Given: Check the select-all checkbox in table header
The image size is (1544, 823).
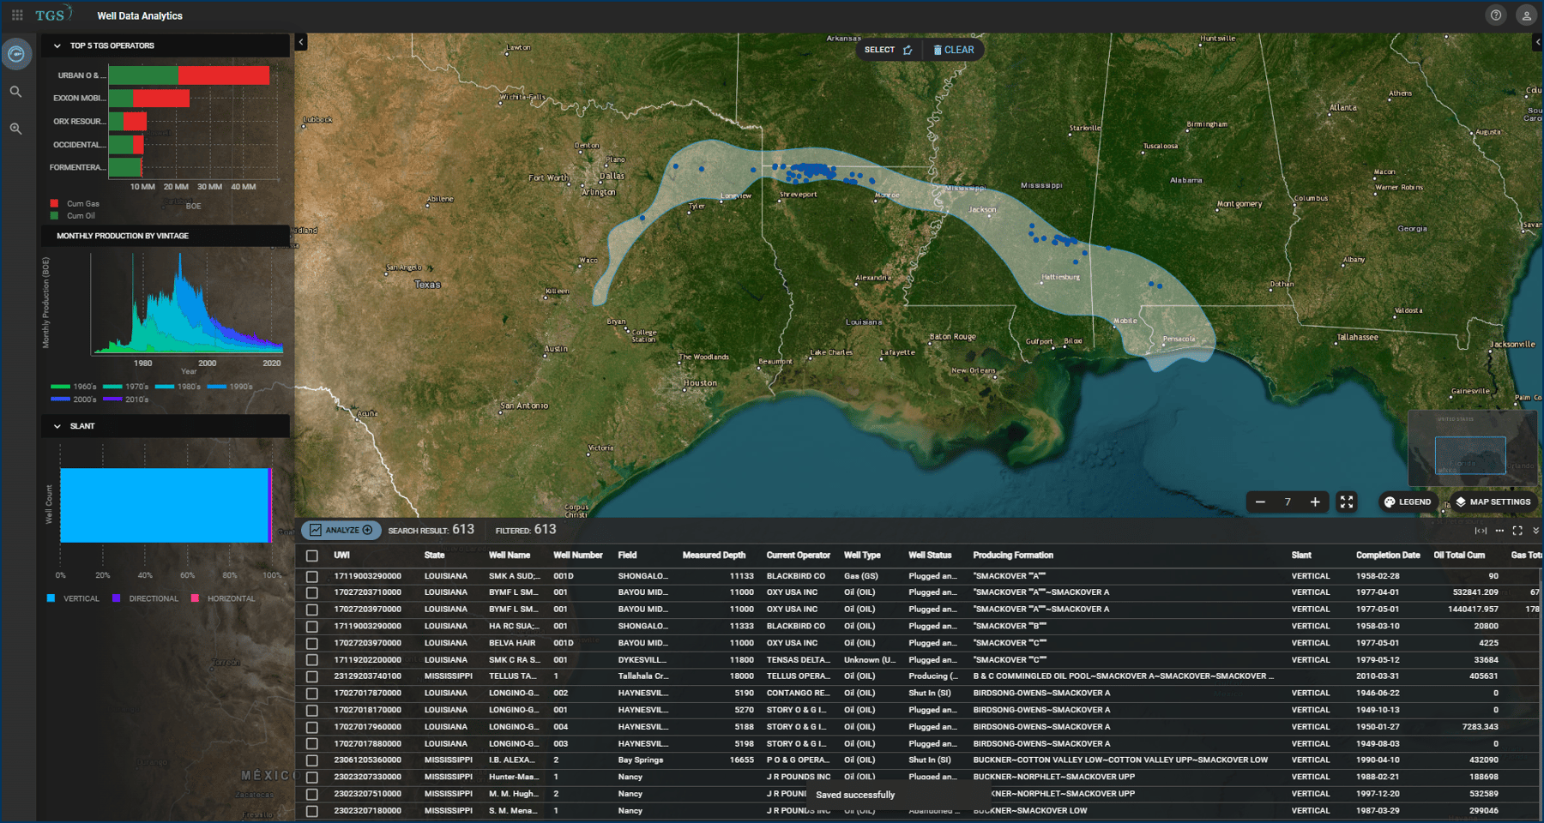Looking at the screenshot, I should click(x=312, y=555).
